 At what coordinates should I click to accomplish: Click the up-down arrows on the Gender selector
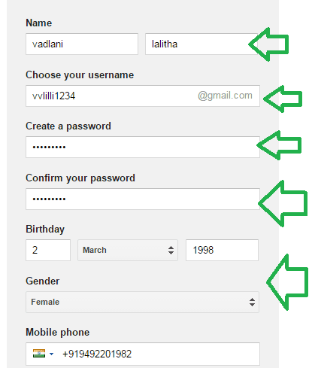point(252,302)
